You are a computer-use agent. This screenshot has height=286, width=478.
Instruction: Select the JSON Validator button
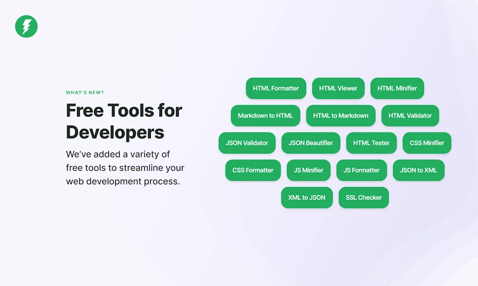(247, 143)
